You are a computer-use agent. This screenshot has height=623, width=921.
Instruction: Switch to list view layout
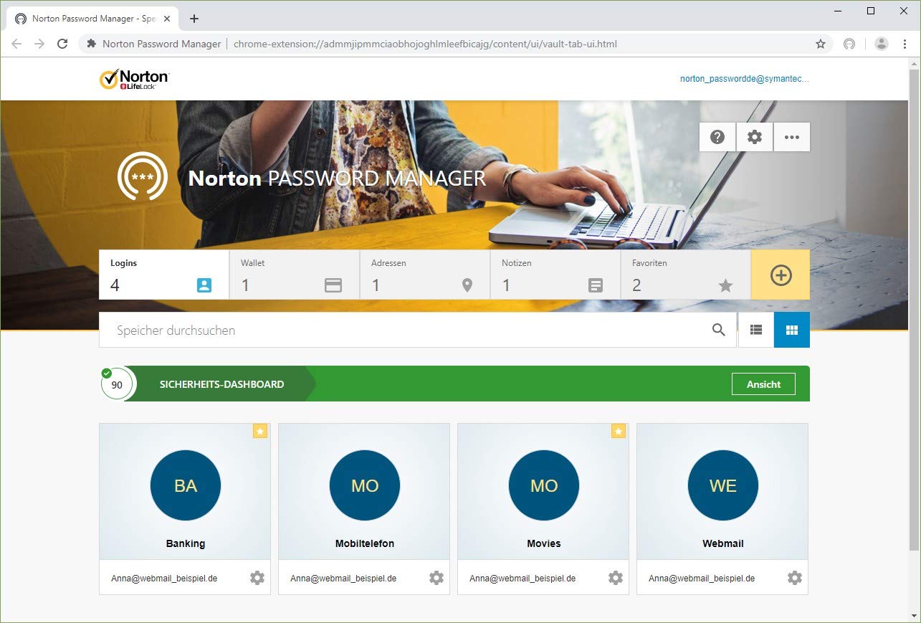[x=756, y=330]
